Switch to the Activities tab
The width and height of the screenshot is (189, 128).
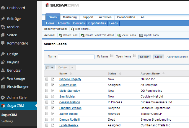point(105,17)
